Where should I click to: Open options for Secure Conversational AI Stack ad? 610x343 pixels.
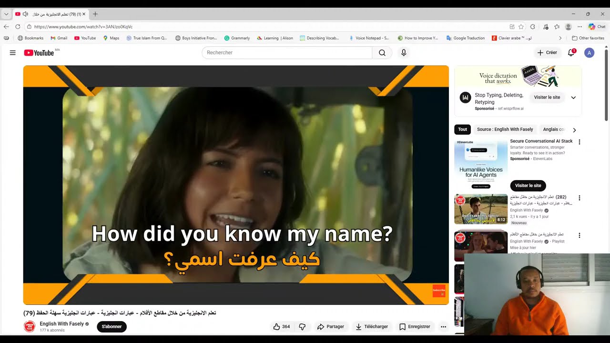(579, 142)
